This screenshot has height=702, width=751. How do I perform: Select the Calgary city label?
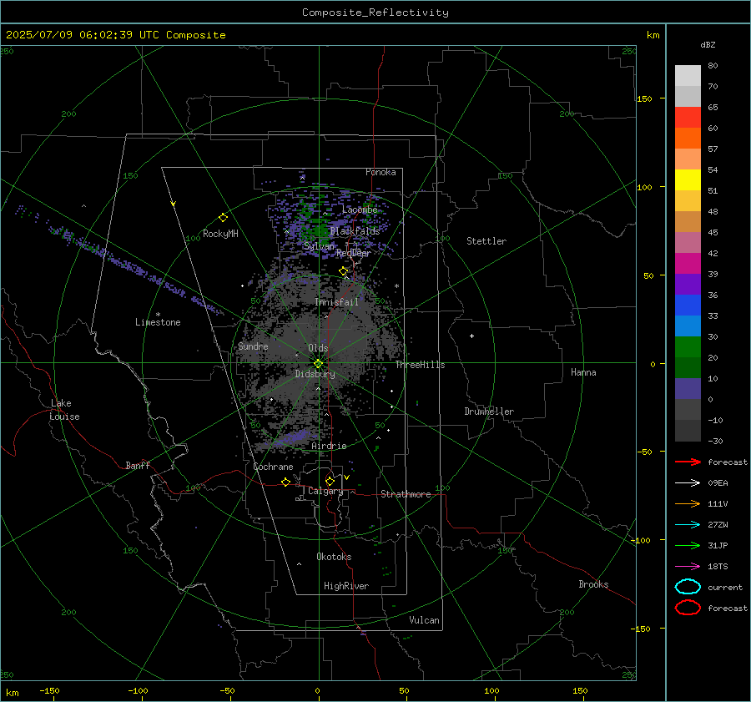(x=325, y=491)
